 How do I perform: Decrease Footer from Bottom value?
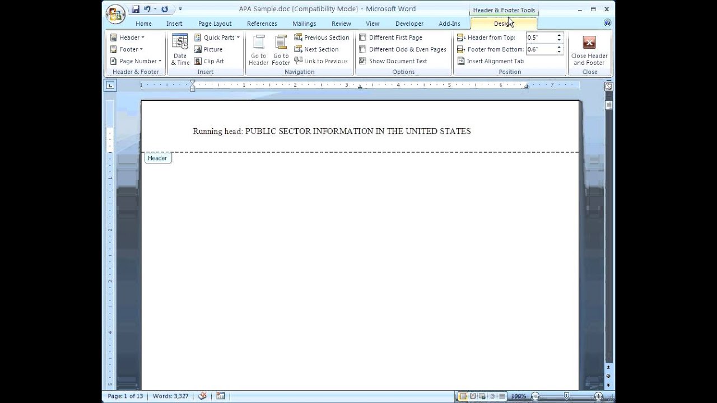(x=558, y=51)
